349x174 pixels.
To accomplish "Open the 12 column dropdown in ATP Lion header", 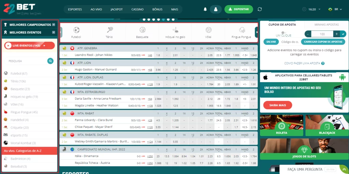I will click(x=193, y=63).
